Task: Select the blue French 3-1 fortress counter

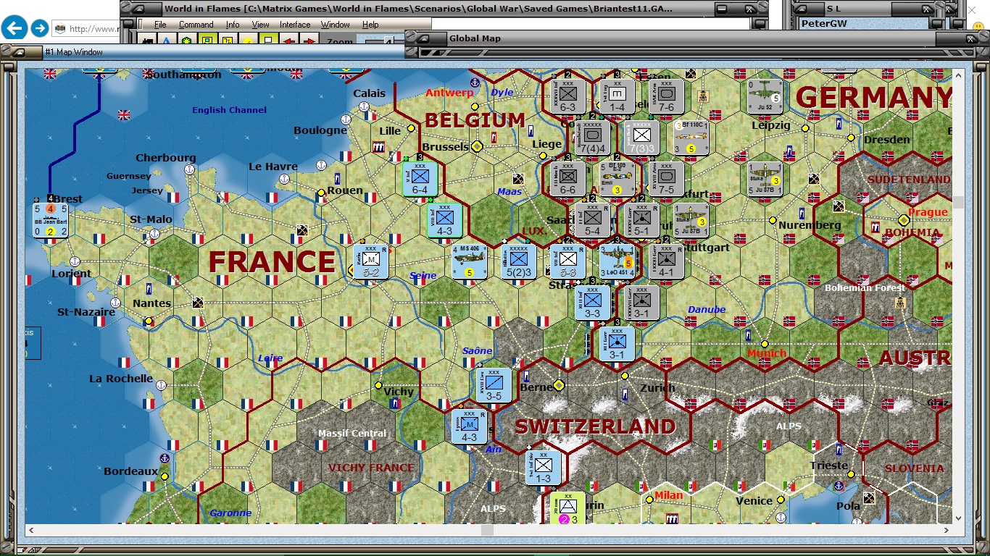Action: pyautogui.click(x=617, y=343)
